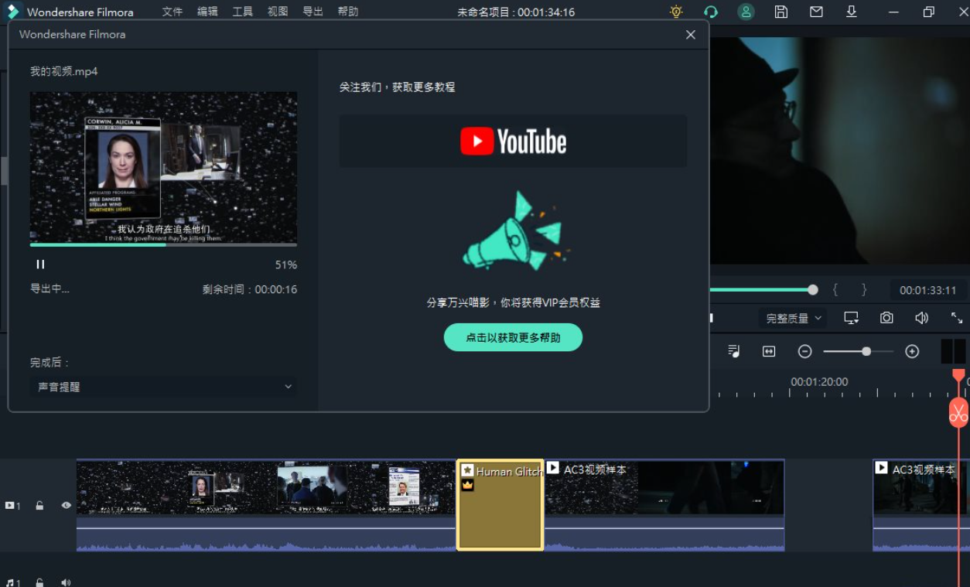
Task: Click the 我的视频.mp4 file name
Action: [64, 71]
